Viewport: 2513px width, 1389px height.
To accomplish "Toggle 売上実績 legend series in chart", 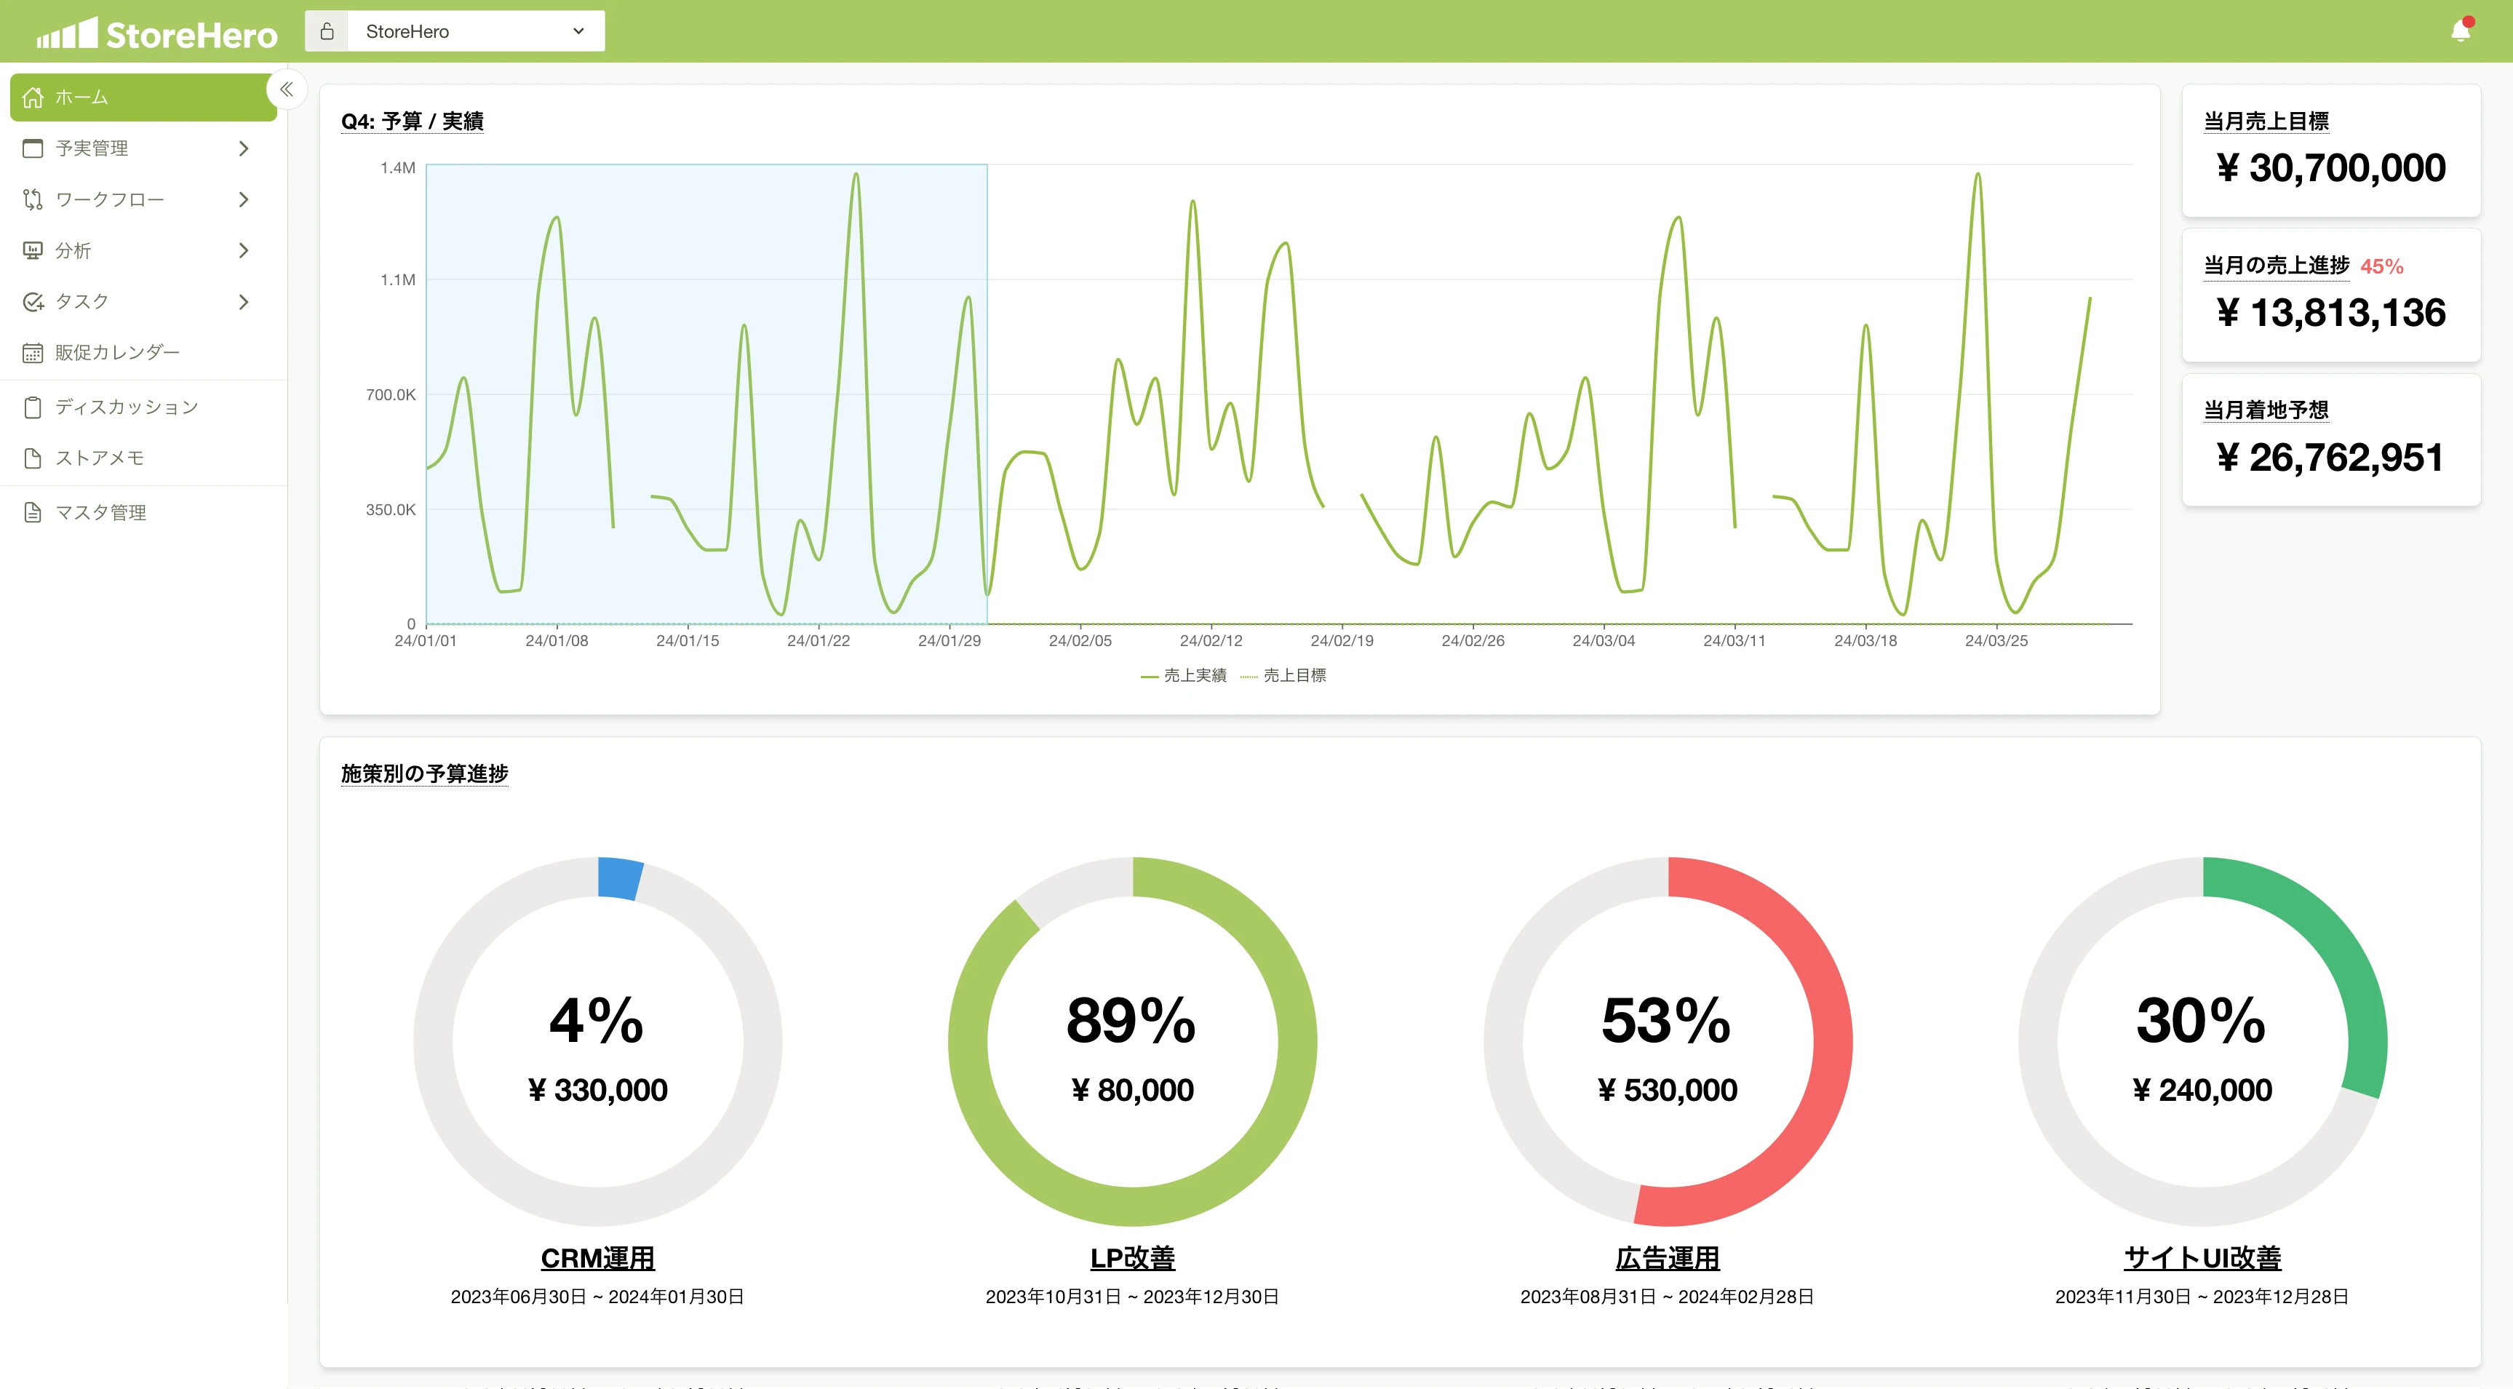I will point(1184,675).
